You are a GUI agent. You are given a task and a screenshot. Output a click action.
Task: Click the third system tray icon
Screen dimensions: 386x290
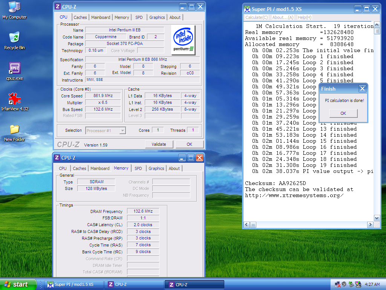click(x=351, y=284)
